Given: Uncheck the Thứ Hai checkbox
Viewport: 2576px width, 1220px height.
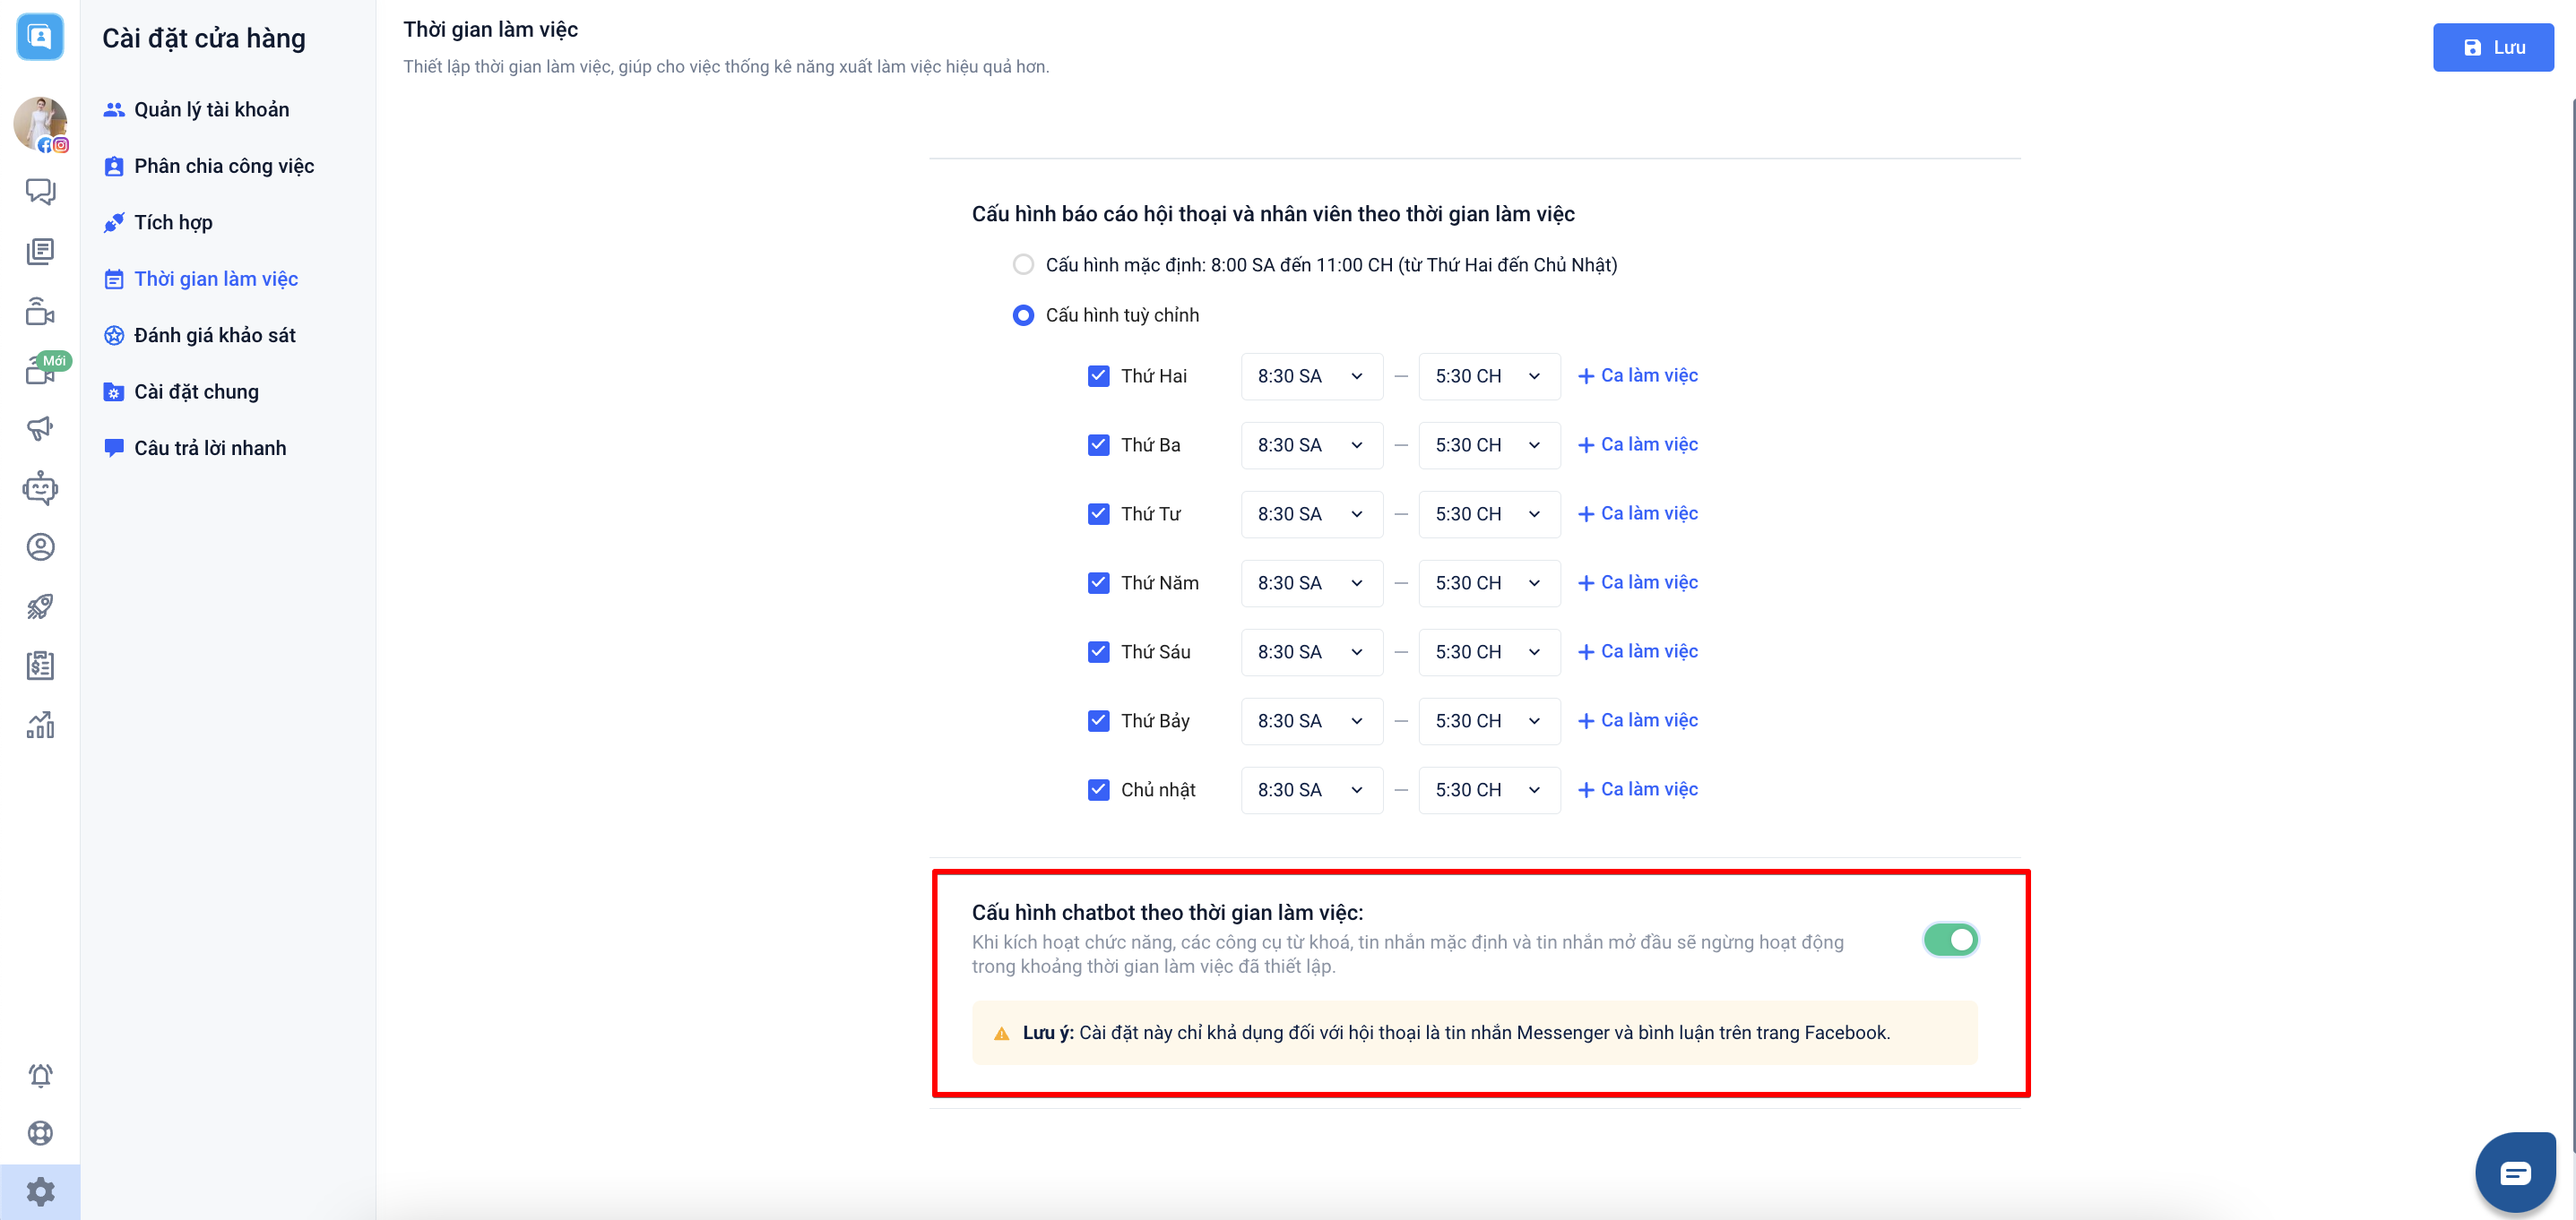Looking at the screenshot, I should coord(1098,377).
